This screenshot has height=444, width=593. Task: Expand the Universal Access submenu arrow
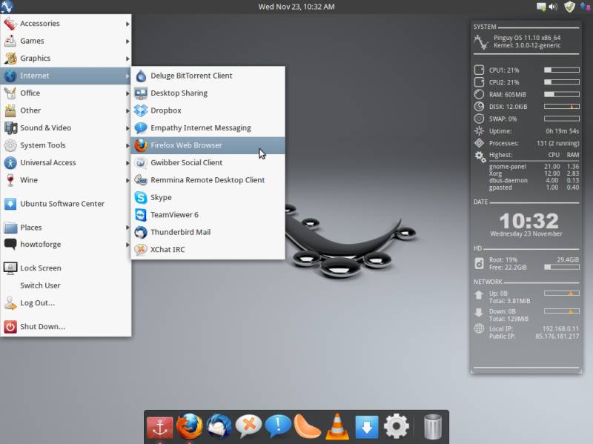[x=127, y=163]
